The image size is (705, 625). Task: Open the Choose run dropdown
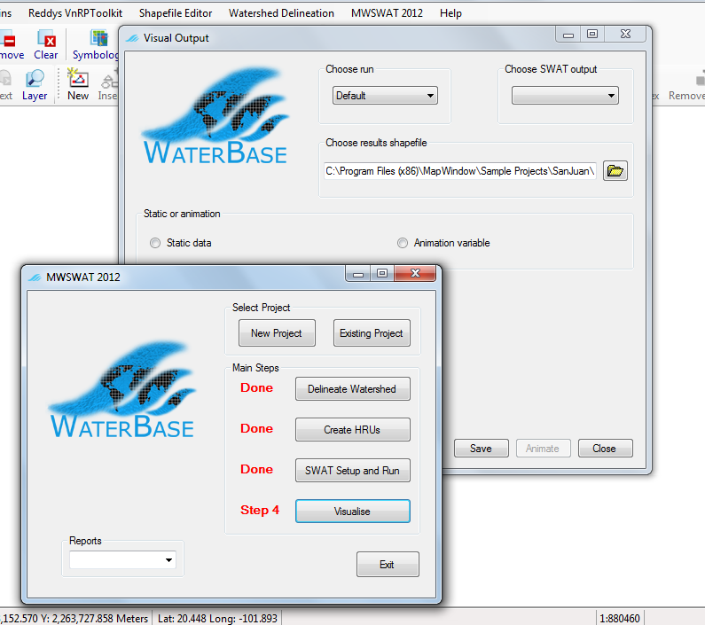point(385,96)
